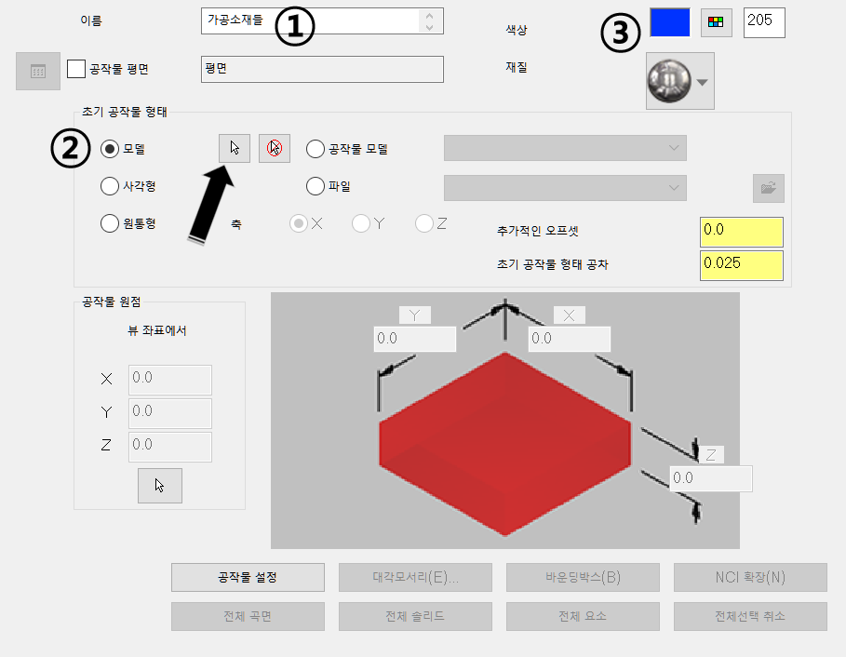The width and height of the screenshot is (846, 657).
Task: Open the 공작물 모델 dropdown list
Action: [x=565, y=148]
